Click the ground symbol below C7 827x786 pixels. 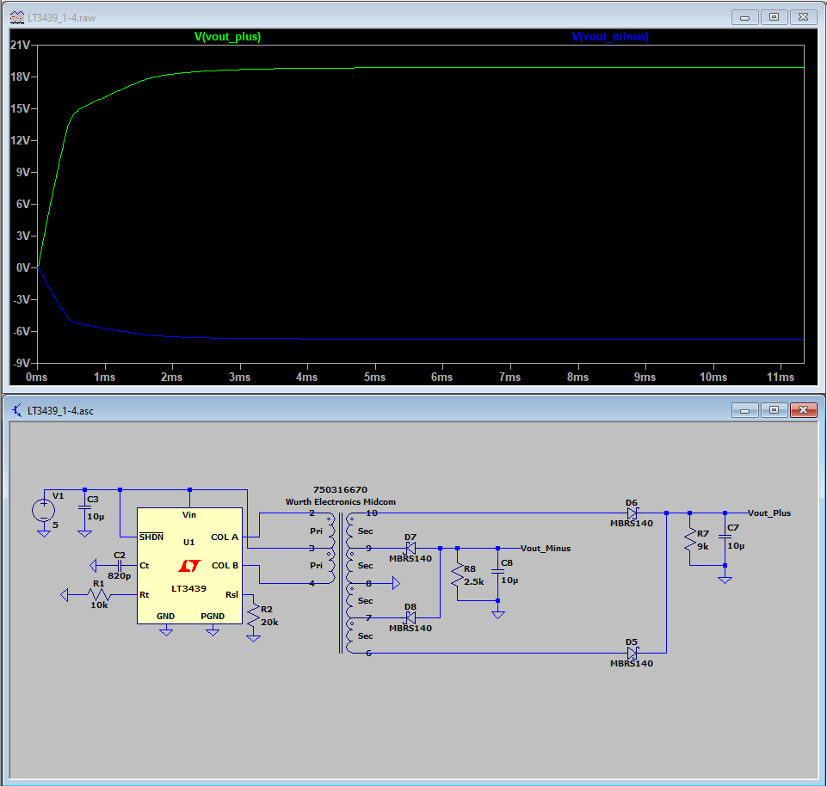pyautogui.click(x=725, y=580)
